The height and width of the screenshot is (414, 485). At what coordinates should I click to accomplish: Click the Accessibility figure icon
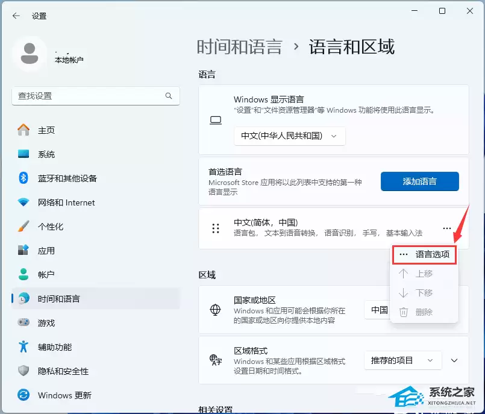[x=23, y=347]
